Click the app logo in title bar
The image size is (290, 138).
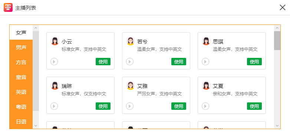[x=8, y=7]
